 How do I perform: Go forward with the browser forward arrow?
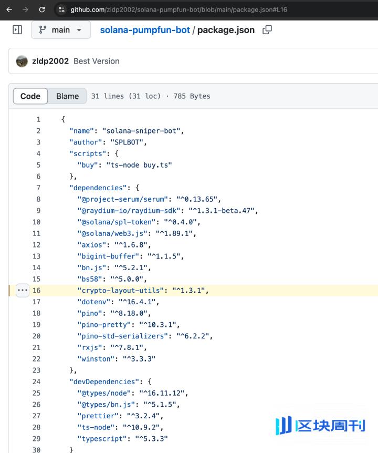[x=25, y=9]
